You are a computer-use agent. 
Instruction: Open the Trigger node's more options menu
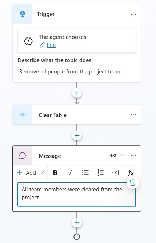[133, 14]
